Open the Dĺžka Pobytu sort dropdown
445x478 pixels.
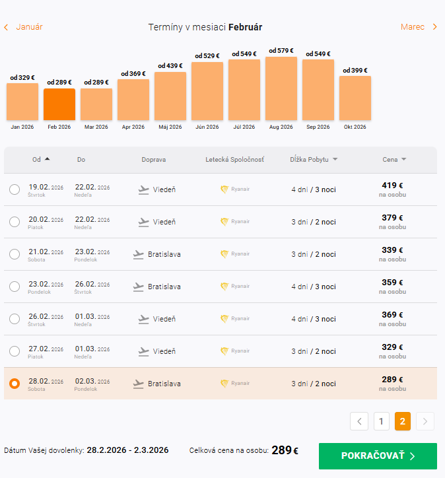pyautogui.click(x=335, y=160)
